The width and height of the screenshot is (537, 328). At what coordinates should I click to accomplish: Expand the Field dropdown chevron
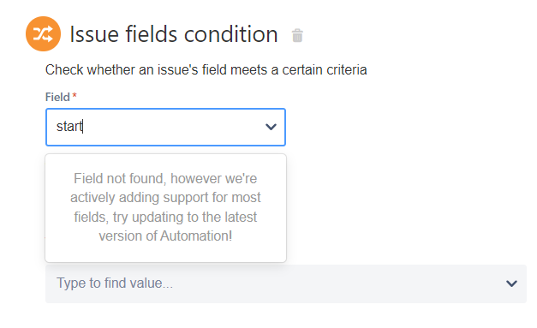pyautogui.click(x=271, y=127)
